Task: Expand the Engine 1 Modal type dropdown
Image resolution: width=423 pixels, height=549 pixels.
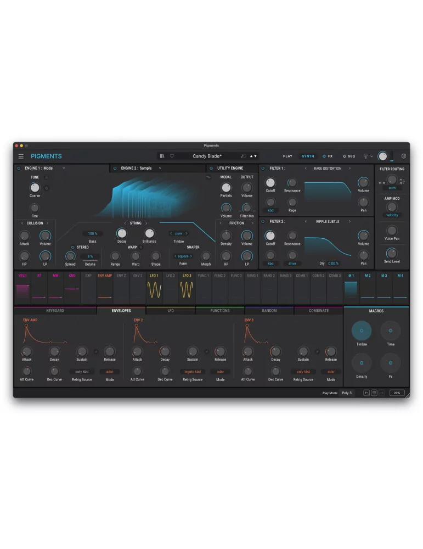Action: click(x=64, y=169)
